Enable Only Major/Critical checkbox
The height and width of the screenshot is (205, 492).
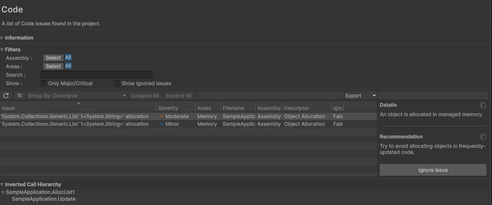point(44,84)
